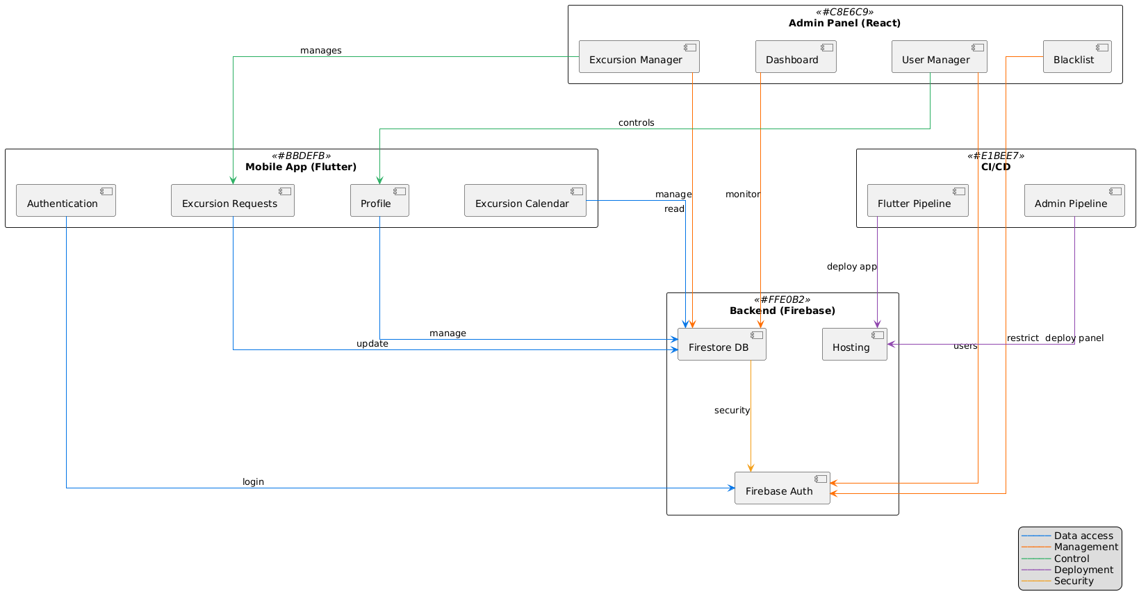Click the 'Admin Panel (React)' package title

click(x=844, y=23)
